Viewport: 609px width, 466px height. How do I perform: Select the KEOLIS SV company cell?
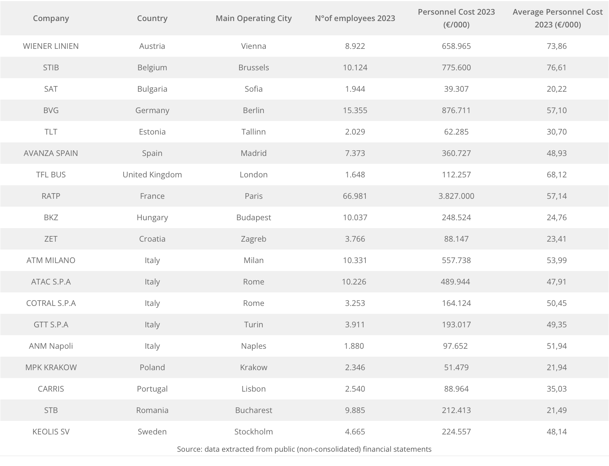(x=51, y=432)
